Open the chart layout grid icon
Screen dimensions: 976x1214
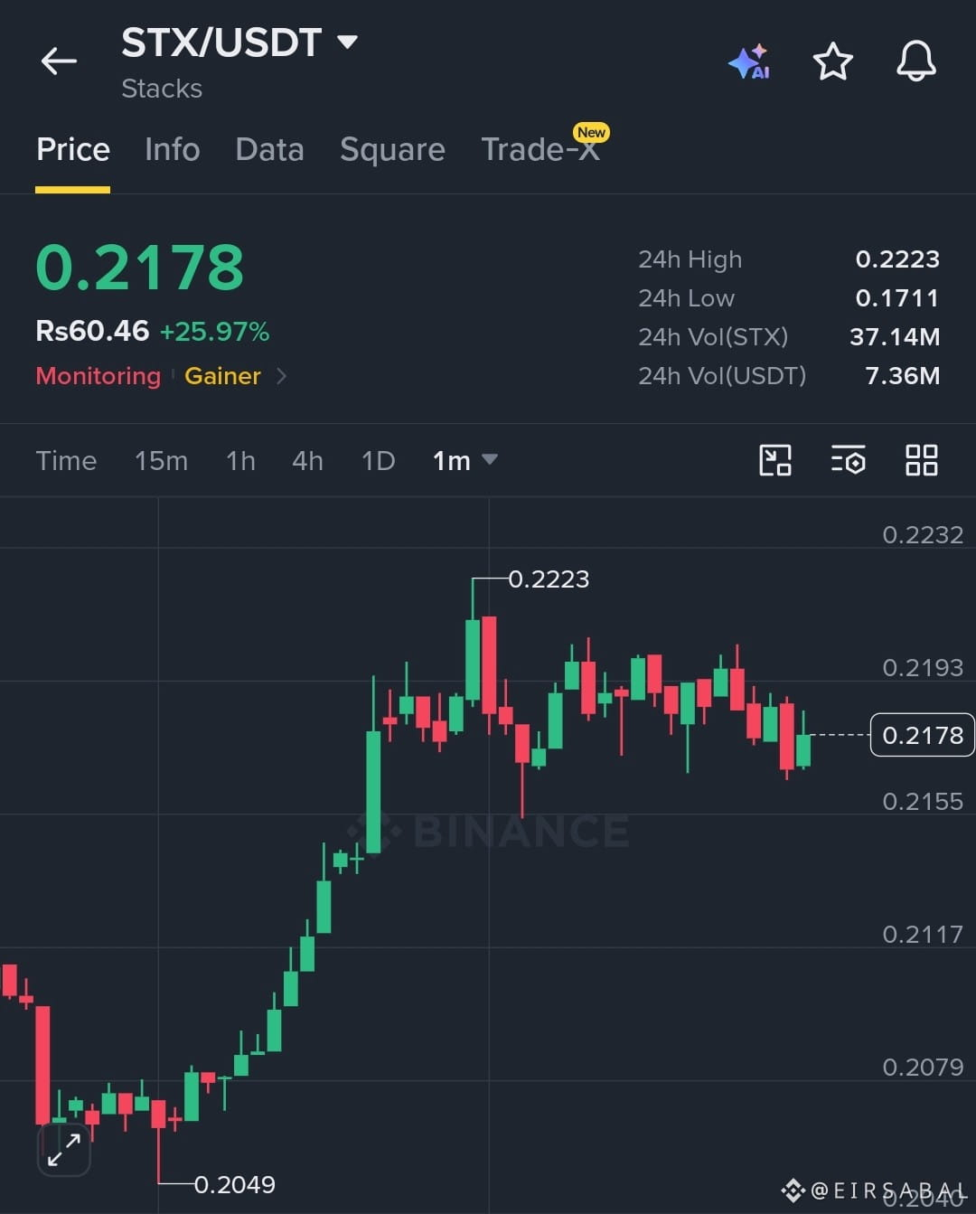[921, 460]
